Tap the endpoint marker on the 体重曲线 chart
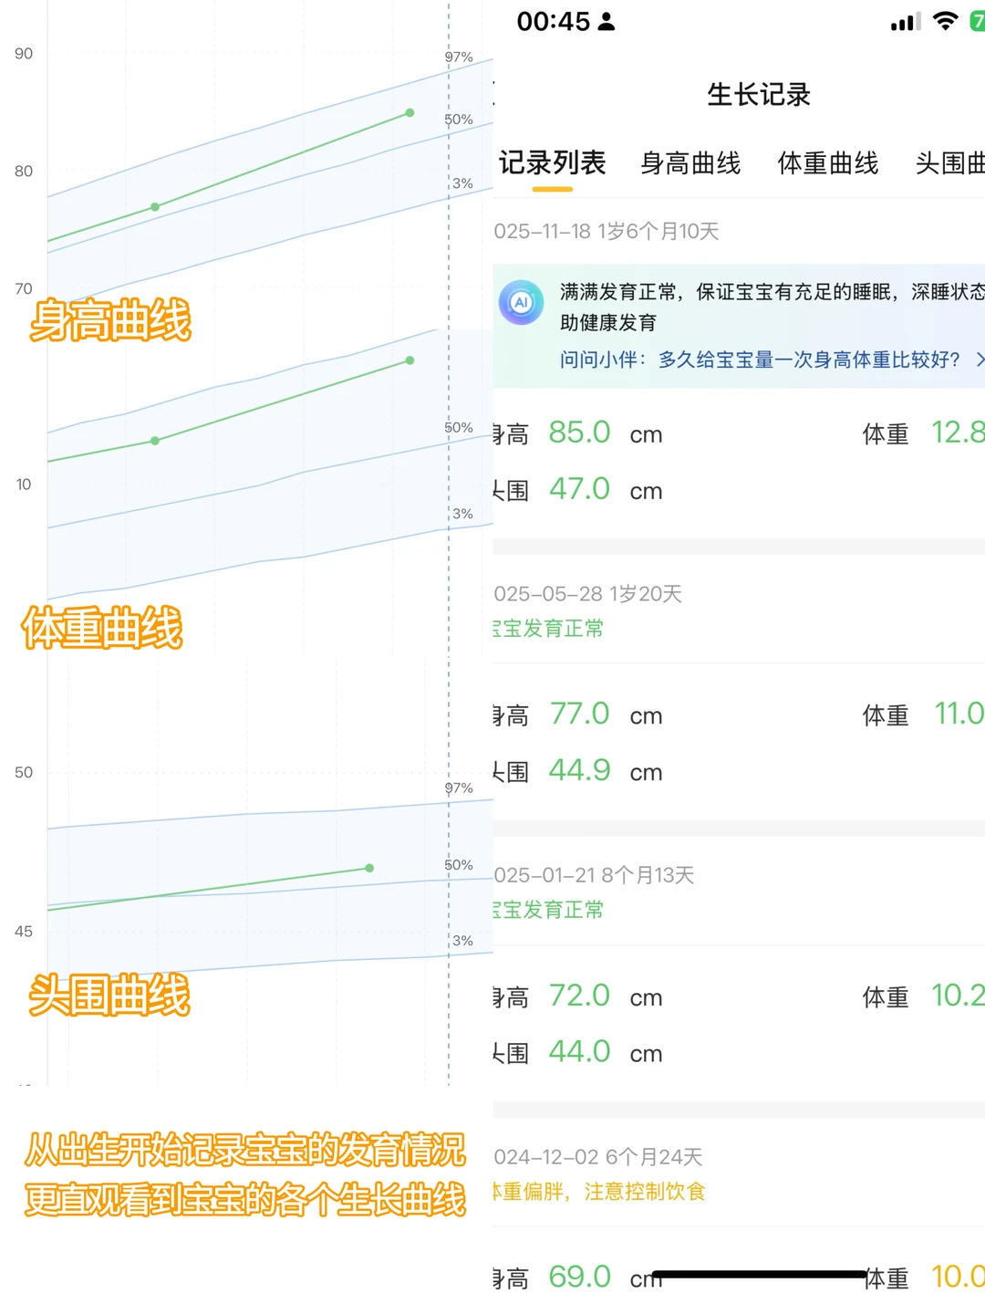The image size is (985, 1314). (x=408, y=360)
